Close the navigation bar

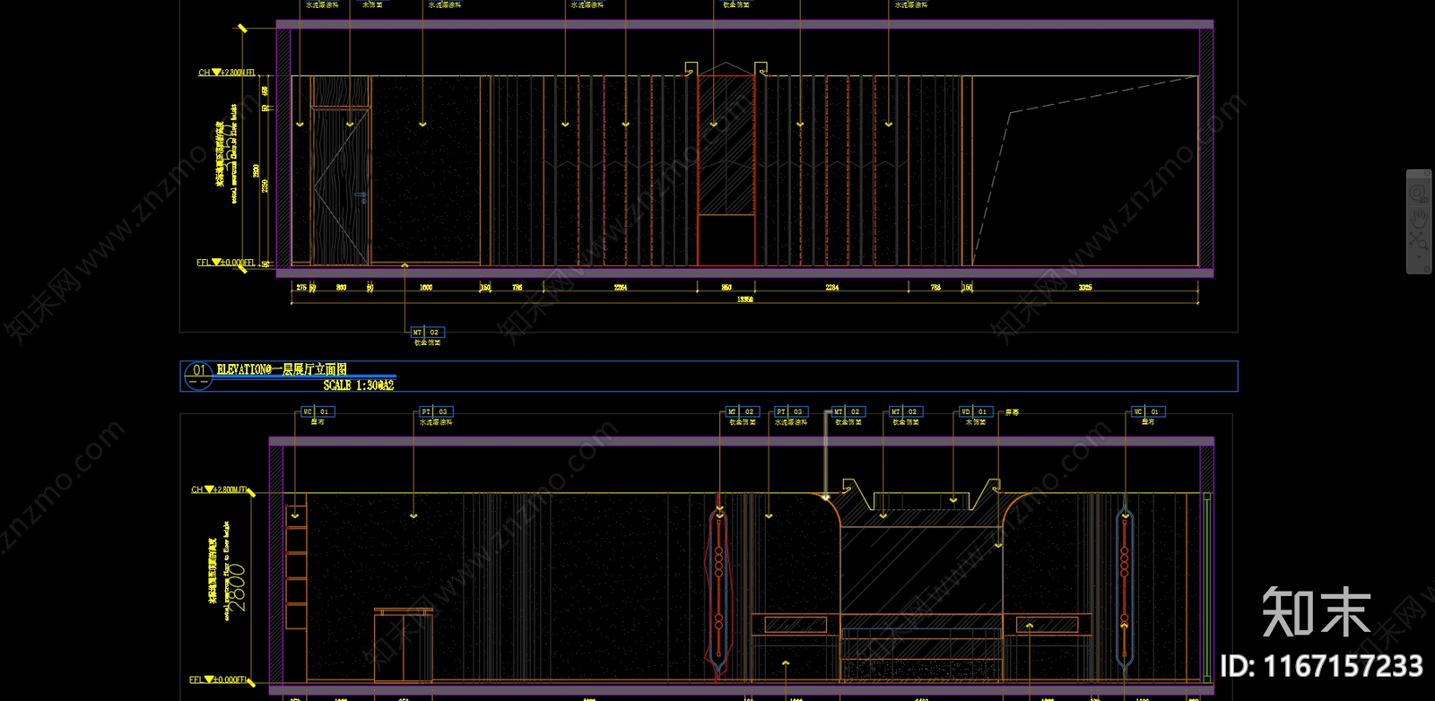[1427, 173]
